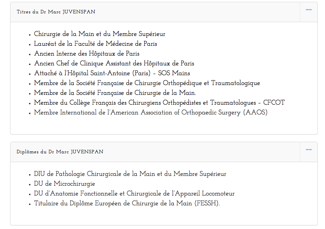Click 'Chirurgie de la Main et du Membre Supérieur'
This screenshot has width=325, height=229.
pos(99,34)
